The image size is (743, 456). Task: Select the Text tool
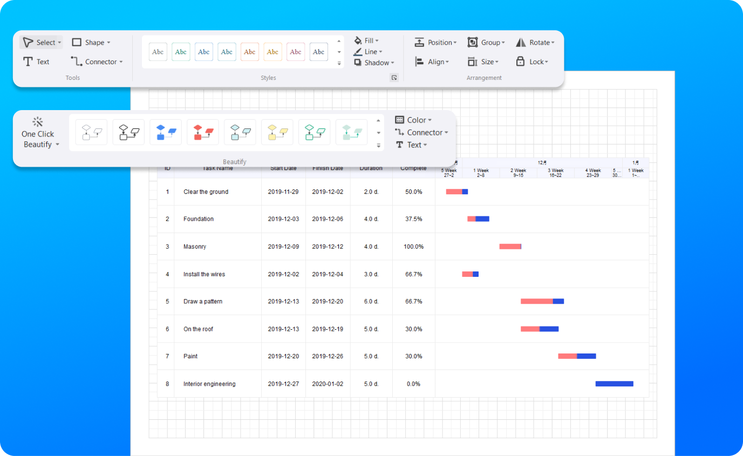pos(36,62)
